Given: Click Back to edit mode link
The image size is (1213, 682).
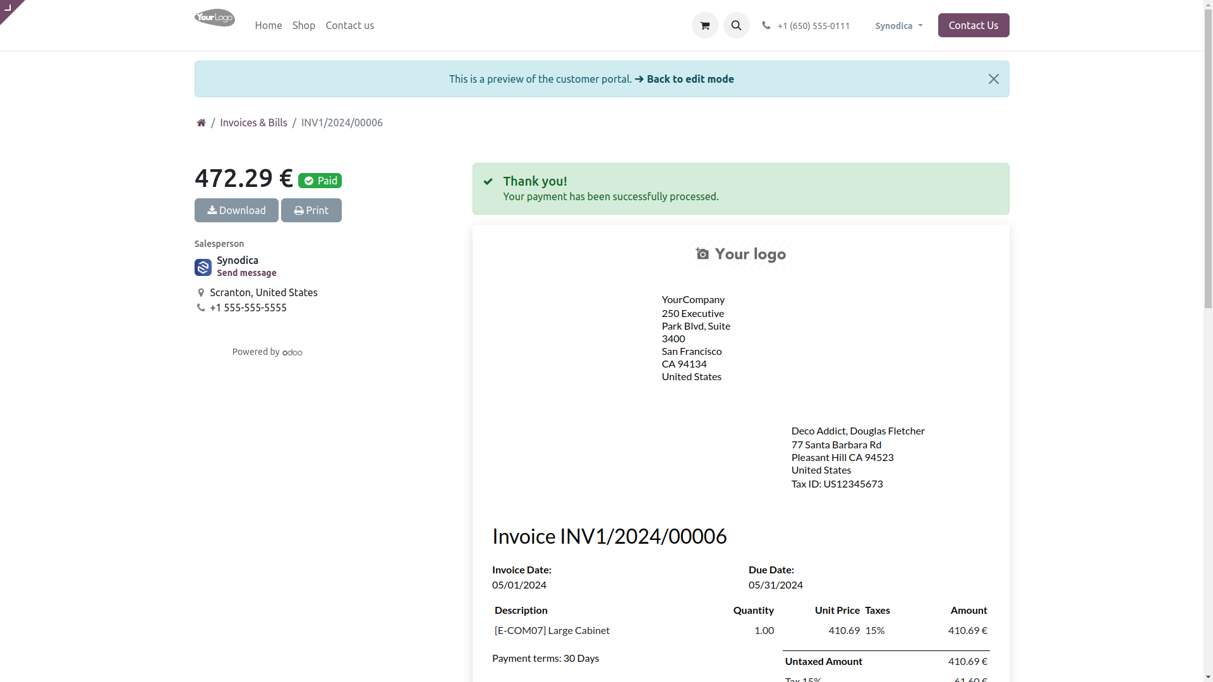Looking at the screenshot, I should [684, 79].
